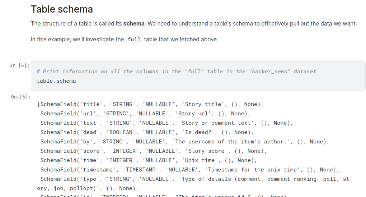Select the In [6] cell prompt
366x197 pixels.
pyautogui.click(x=19, y=65)
